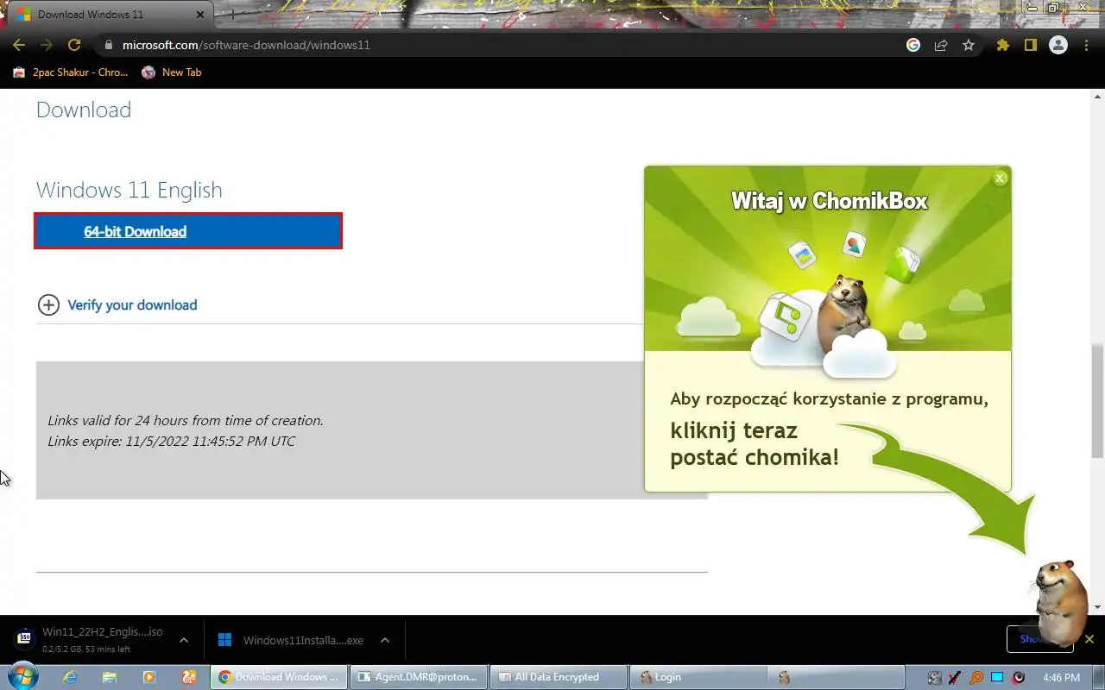
Task: Open the Extensions puzzle icon
Action: (x=1002, y=45)
